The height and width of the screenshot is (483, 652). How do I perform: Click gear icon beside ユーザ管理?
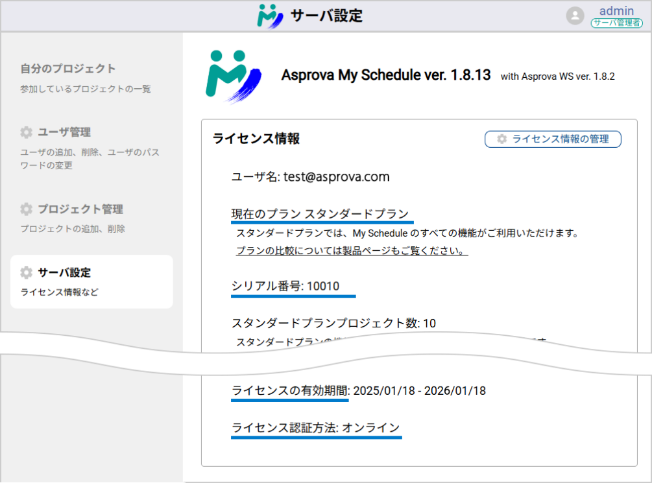click(26, 132)
